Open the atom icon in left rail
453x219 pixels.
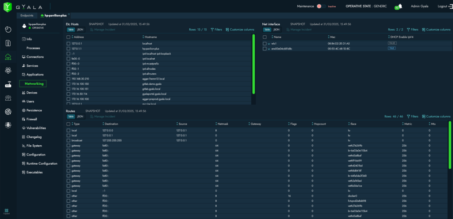8,70
